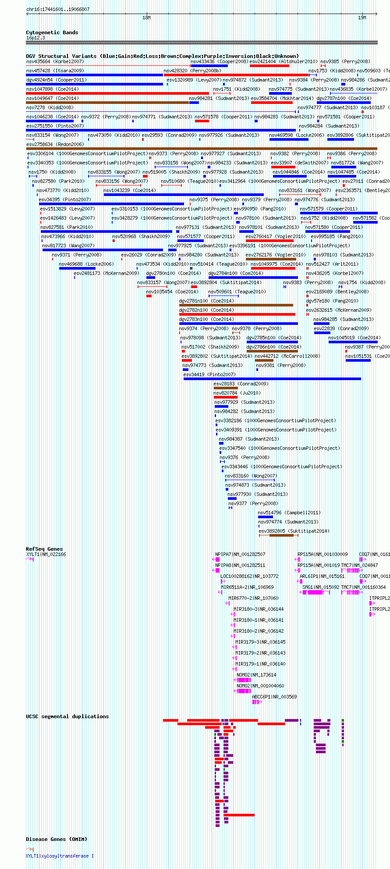Viewport: 390px width, 869px height.
Task: Open the Disease Genes (OMIM) track title
Action: pos(57,839)
